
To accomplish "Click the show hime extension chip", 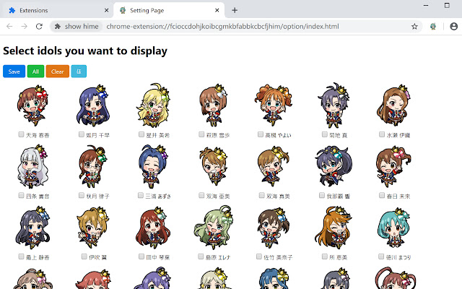I will click(x=77, y=26).
